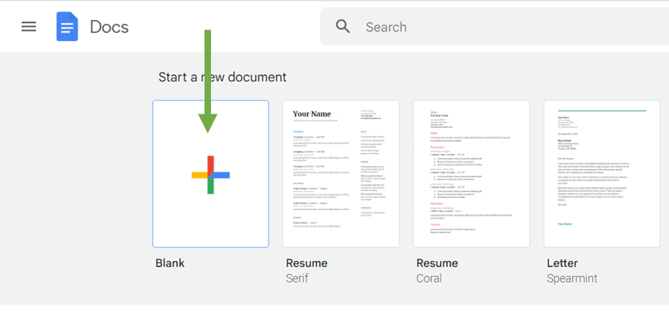Open the main menu hamburger icon

pyautogui.click(x=29, y=27)
